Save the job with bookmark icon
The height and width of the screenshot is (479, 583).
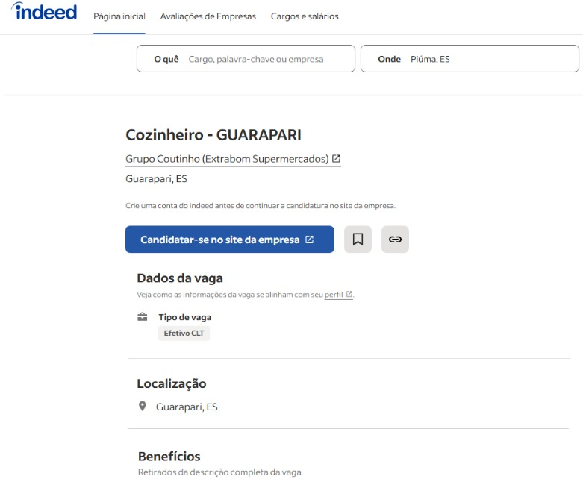tap(358, 239)
